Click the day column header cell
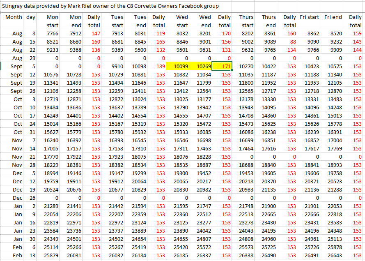 [x=31, y=17]
